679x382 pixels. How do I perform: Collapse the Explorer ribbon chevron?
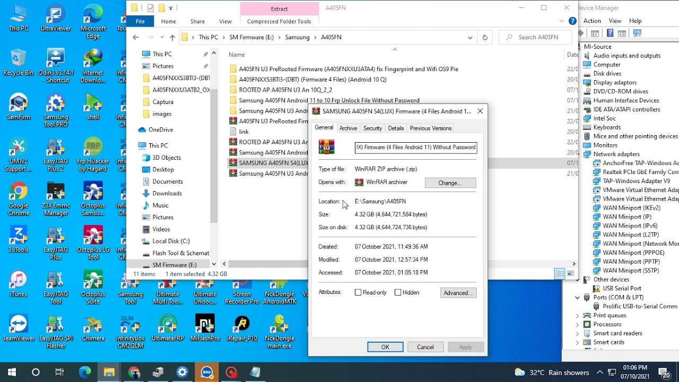point(562,21)
